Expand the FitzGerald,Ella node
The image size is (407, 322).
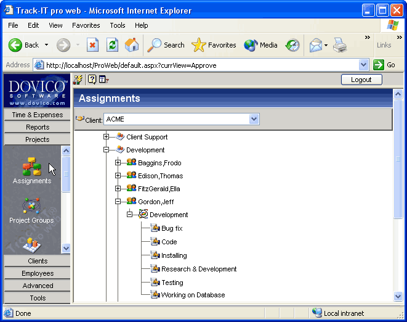point(118,189)
